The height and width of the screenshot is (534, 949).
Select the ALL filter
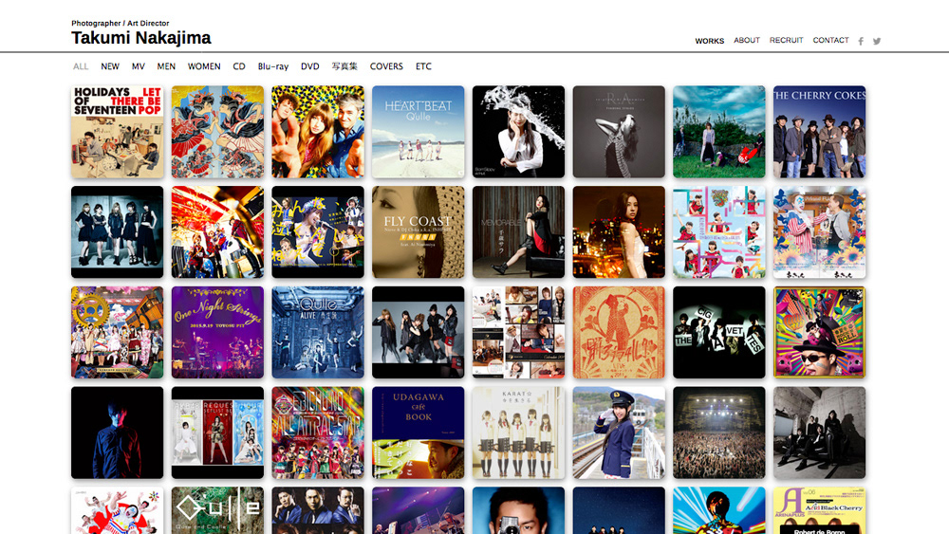81,66
